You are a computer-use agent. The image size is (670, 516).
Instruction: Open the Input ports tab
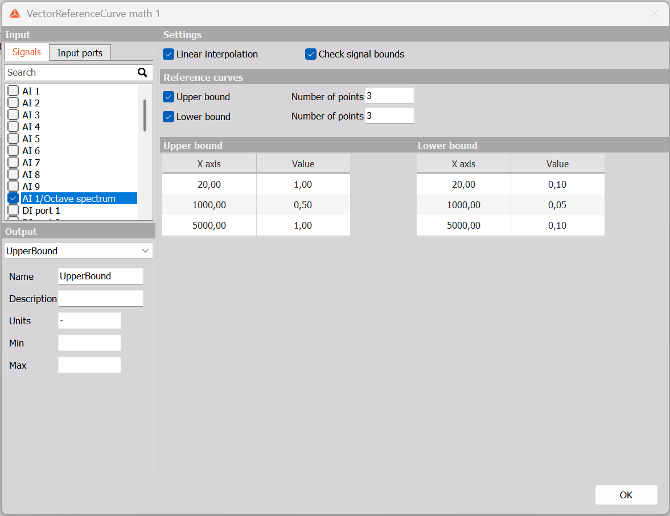pos(80,53)
